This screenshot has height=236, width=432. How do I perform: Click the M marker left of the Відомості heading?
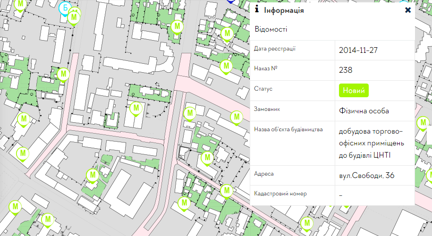click(228, 34)
